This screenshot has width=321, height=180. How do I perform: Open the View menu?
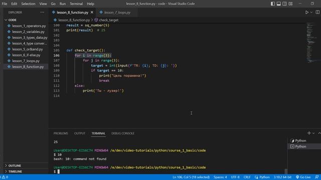pyautogui.click(x=43, y=3)
